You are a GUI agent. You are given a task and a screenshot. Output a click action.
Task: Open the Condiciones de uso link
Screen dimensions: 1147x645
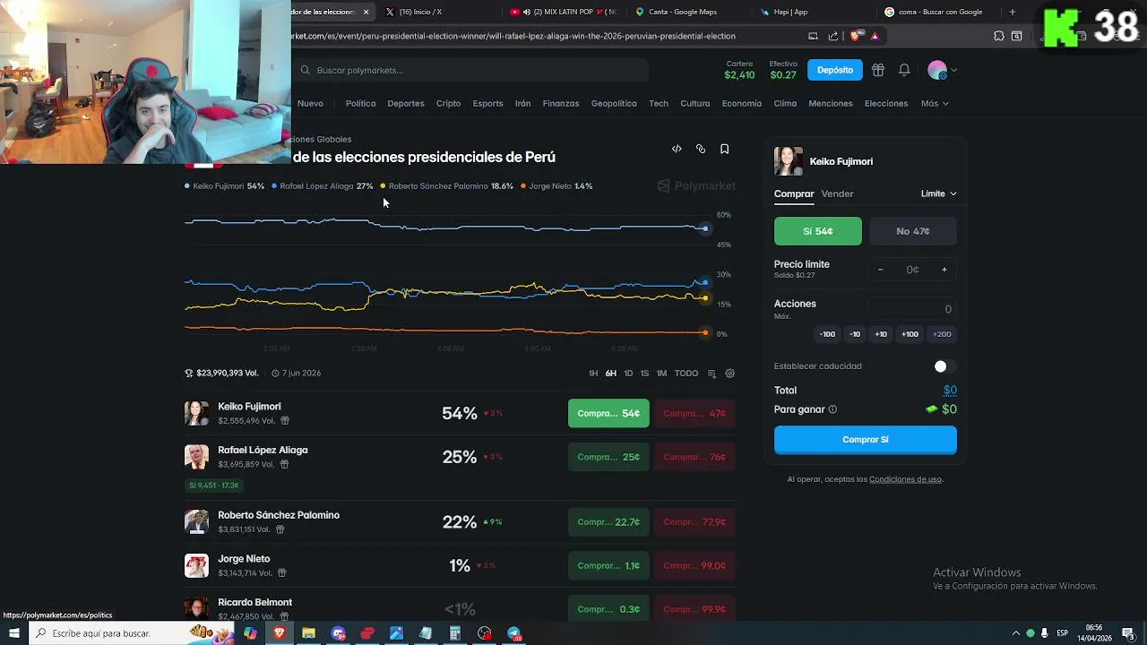coord(905,479)
